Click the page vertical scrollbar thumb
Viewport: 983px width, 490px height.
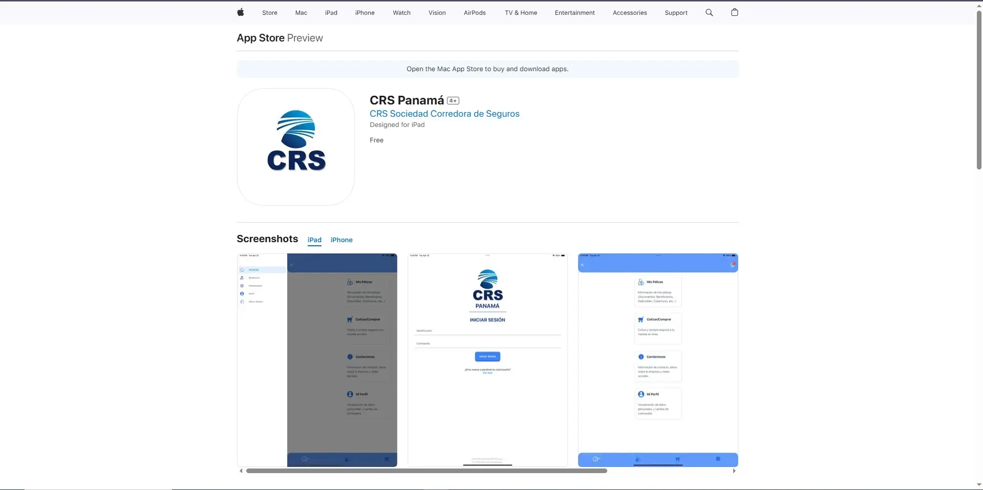[x=979, y=90]
